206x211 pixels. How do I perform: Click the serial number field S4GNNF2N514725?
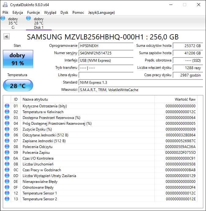click(x=106, y=53)
